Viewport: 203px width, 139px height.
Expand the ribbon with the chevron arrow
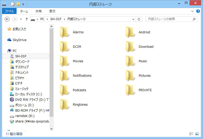pos(193,11)
